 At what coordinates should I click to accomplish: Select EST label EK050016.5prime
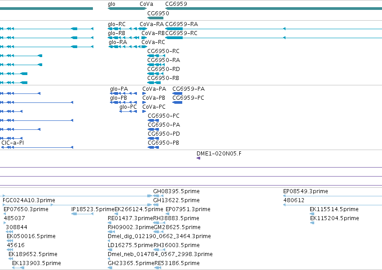click(x=31, y=236)
